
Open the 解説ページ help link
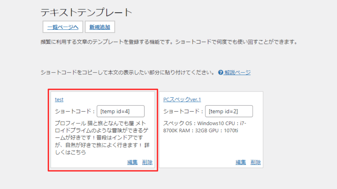click(x=237, y=72)
